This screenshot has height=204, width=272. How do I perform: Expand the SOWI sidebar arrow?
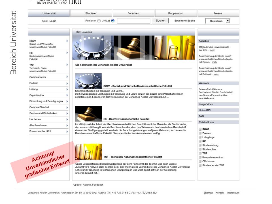pos(67,41)
